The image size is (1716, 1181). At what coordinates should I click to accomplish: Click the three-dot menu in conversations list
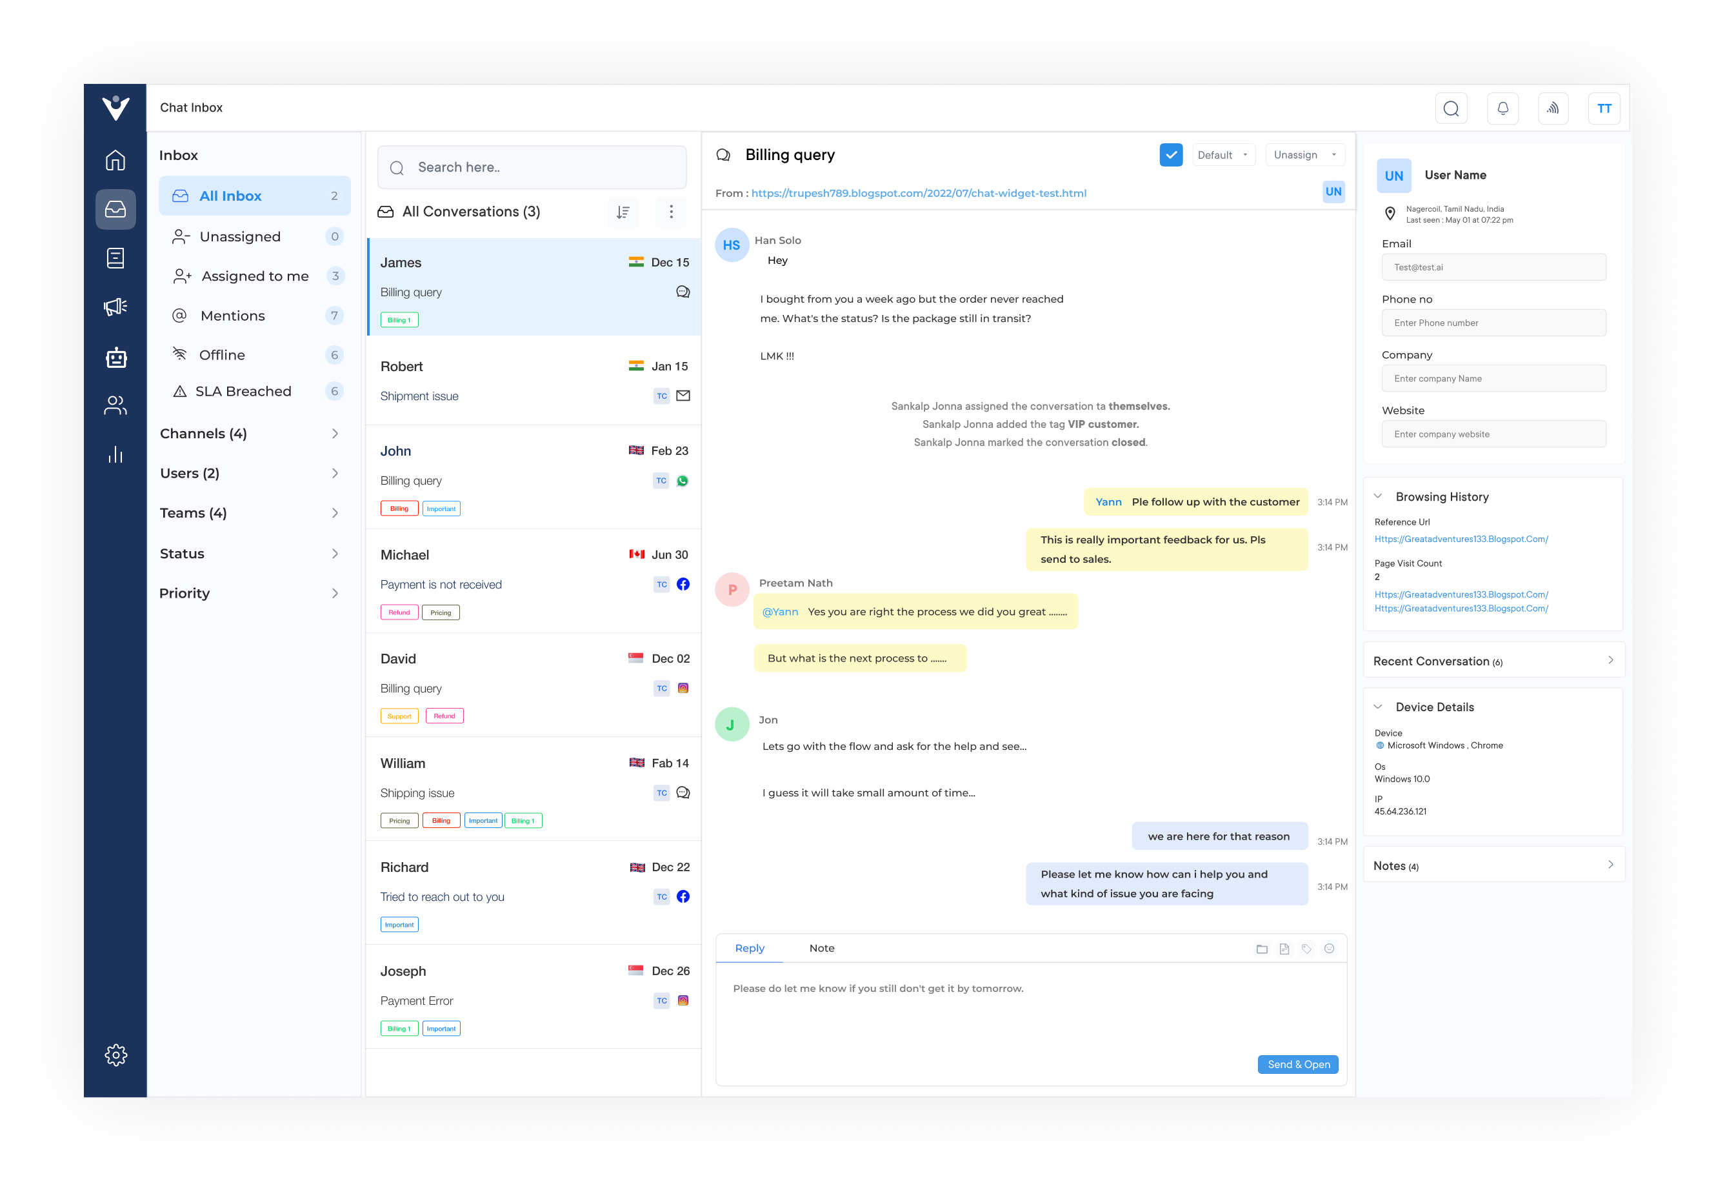672,212
